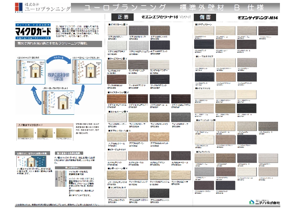297x209 pixels.
Task: Pick the エノMGブラウン swatch
Action: click(x=160, y=156)
